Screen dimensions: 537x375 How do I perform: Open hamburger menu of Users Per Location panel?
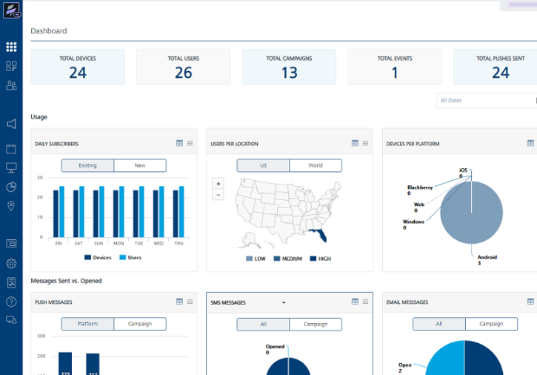coord(365,143)
